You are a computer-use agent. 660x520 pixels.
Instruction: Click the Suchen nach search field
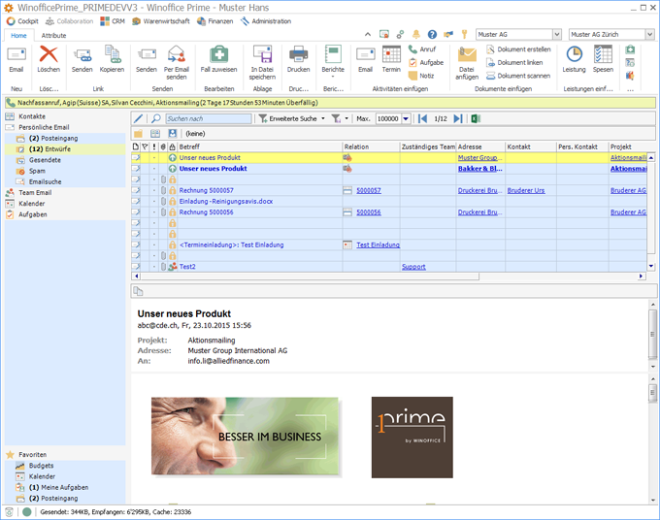[209, 118]
